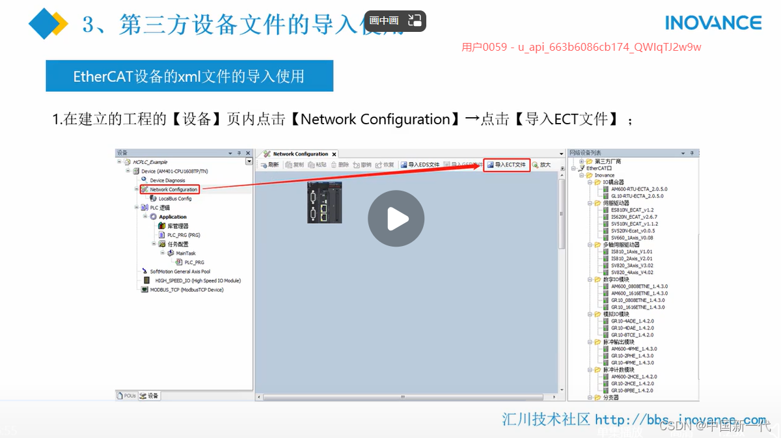The height and width of the screenshot is (438, 781).
Task: Collapse the HCPLC_Example tree node
Action: (119, 161)
